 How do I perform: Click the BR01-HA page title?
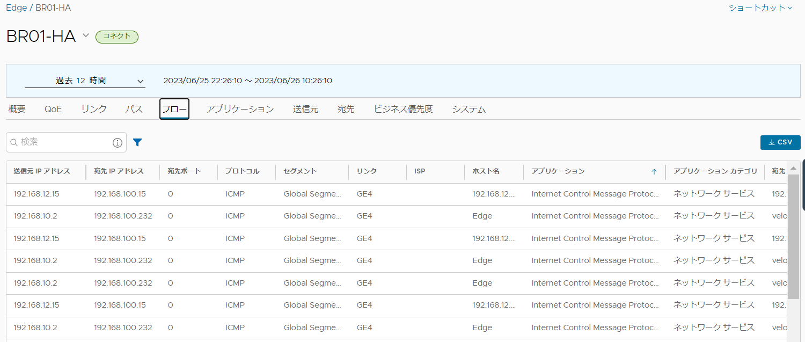click(x=41, y=36)
